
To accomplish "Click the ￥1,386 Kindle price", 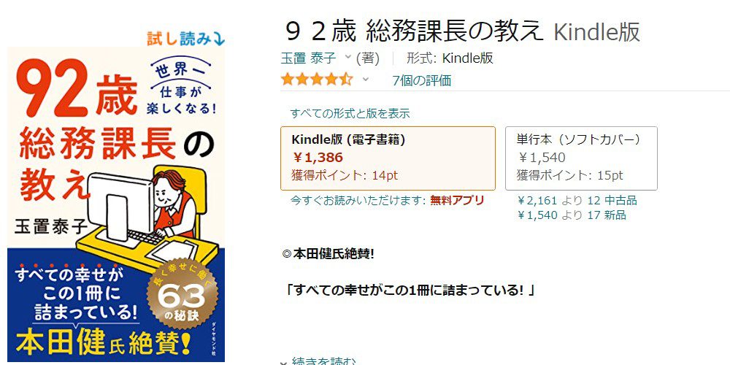I will [318, 158].
